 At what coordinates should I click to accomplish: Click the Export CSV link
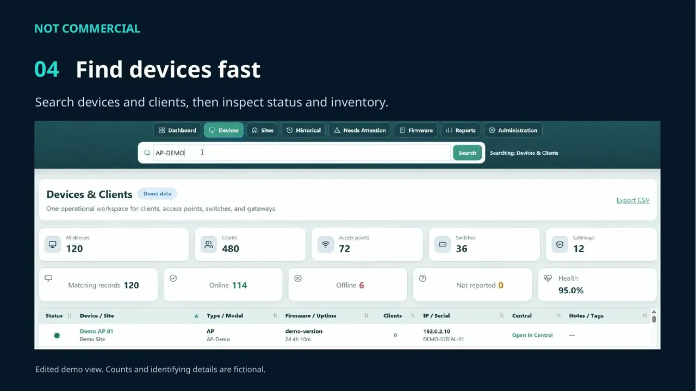(633, 200)
